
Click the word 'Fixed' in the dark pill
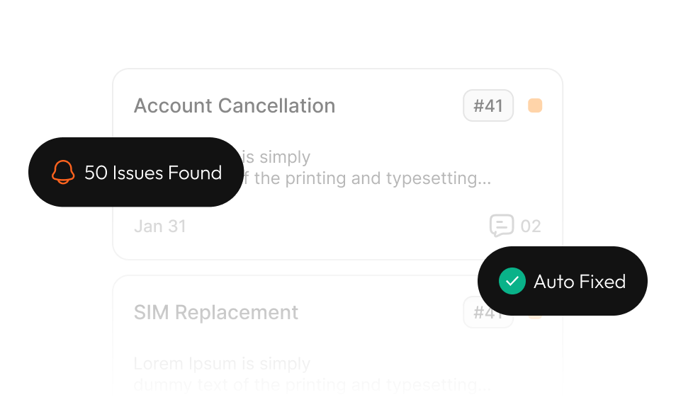(x=602, y=282)
